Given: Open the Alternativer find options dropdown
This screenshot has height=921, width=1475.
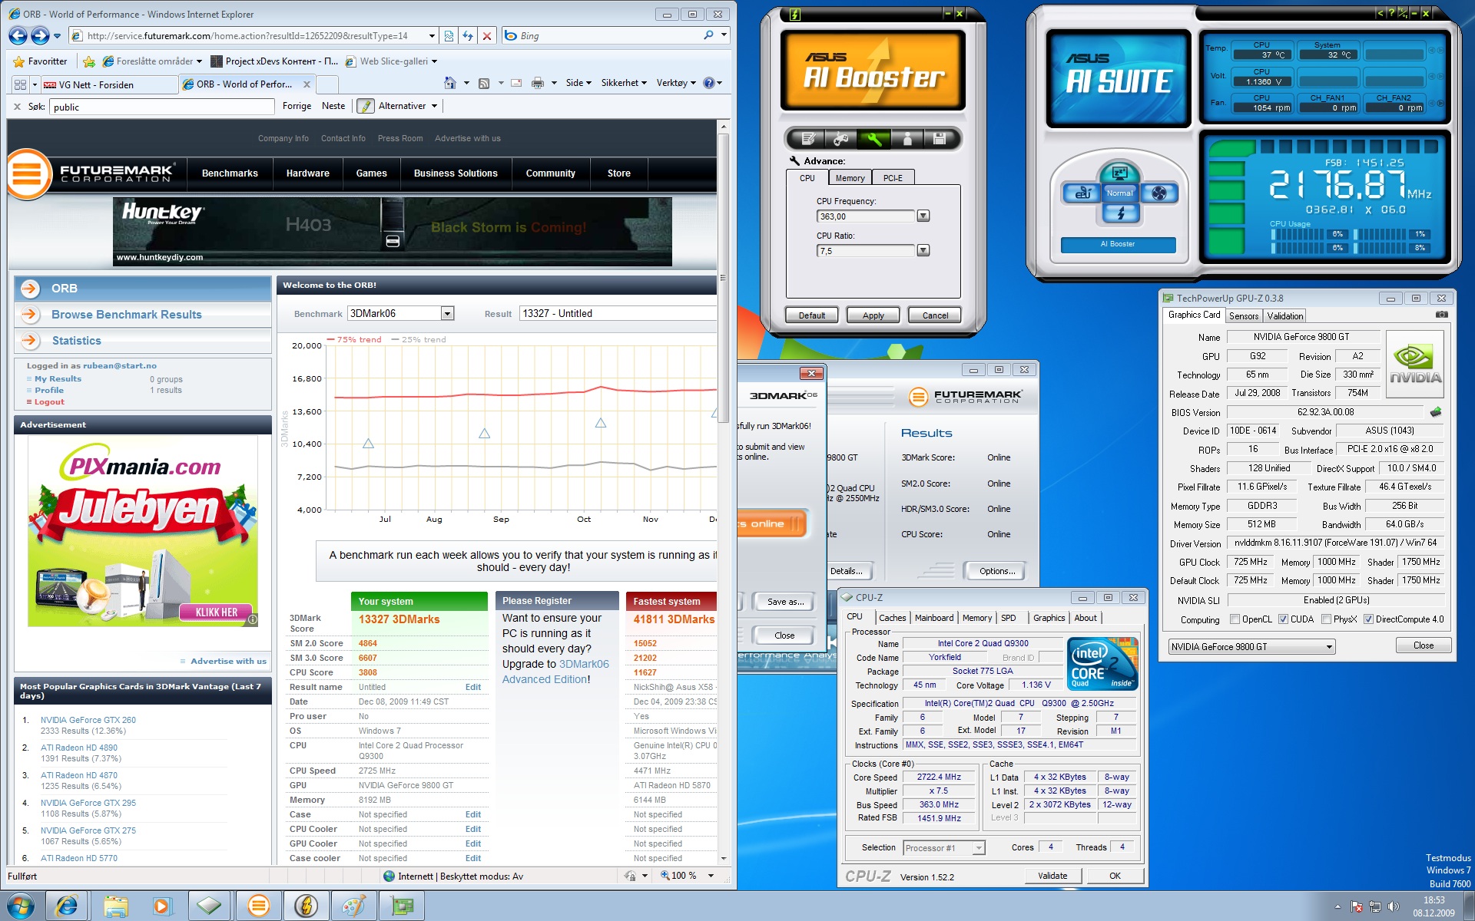Looking at the screenshot, I should [407, 106].
